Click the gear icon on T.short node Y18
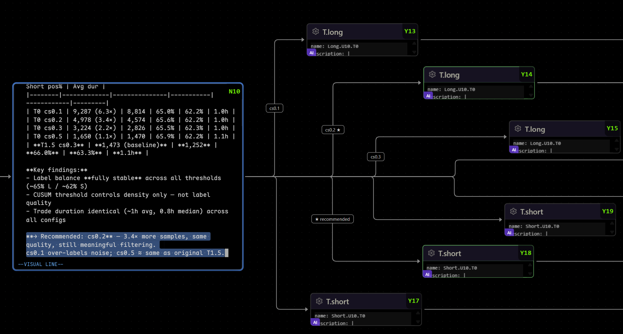 coord(431,253)
